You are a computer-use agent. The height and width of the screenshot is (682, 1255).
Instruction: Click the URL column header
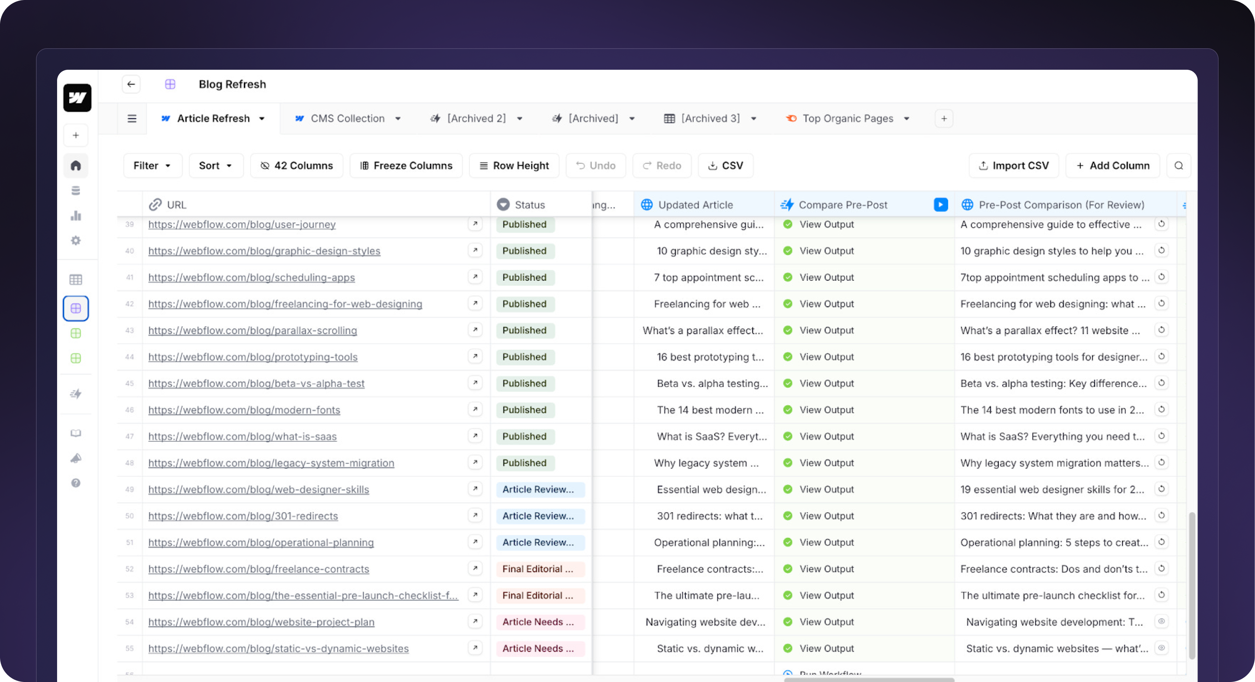coord(316,205)
